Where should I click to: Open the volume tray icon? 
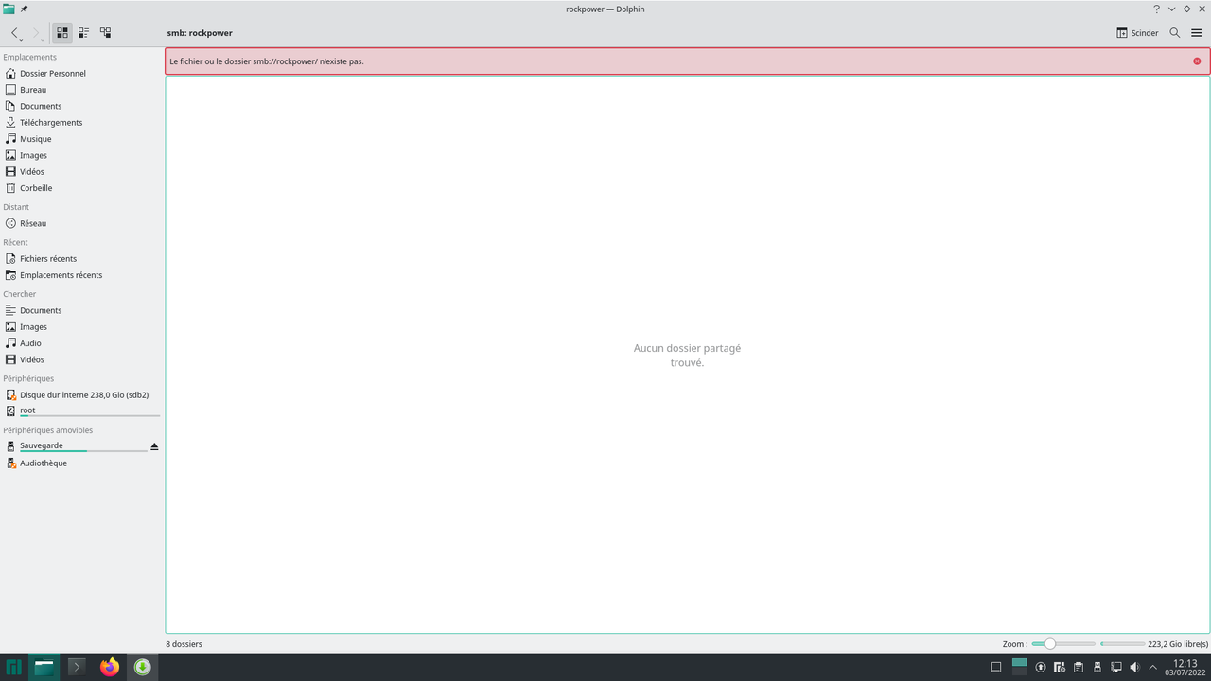1134,668
